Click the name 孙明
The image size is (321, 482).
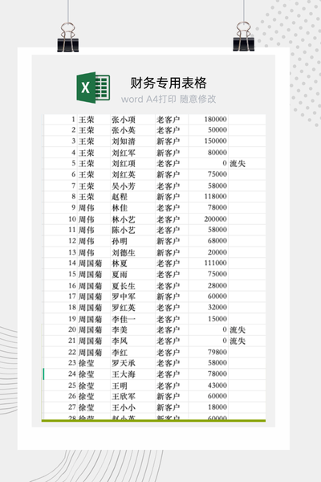click(x=120, y=241)
